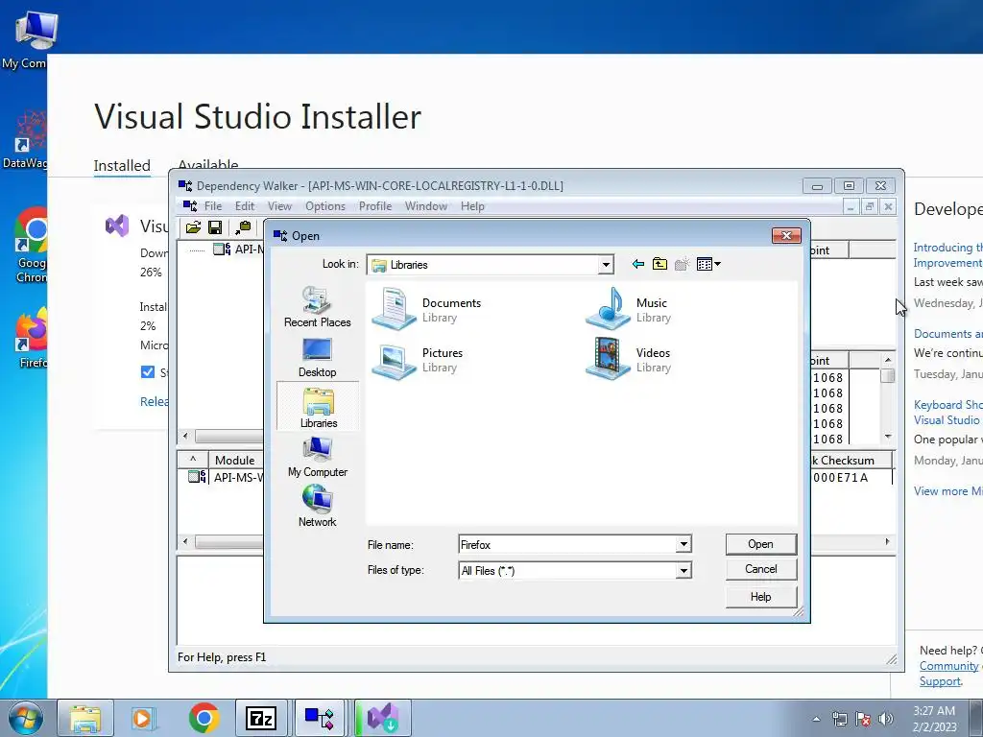Switch to Installed tab in Visual Studio Installer

coord(122,165)
